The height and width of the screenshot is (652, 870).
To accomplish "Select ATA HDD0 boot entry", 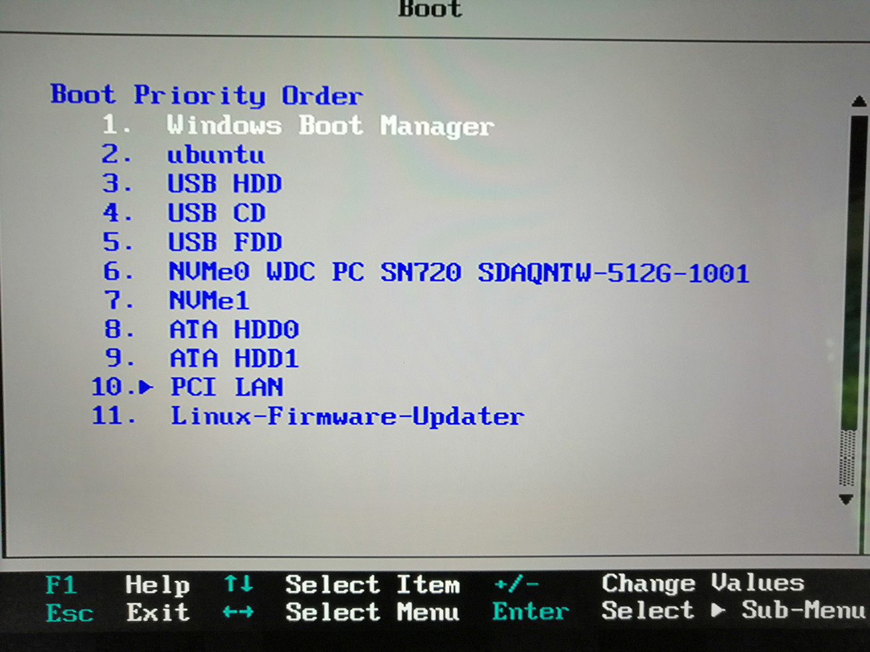I will pyautogui.click(x=234, y=329).
